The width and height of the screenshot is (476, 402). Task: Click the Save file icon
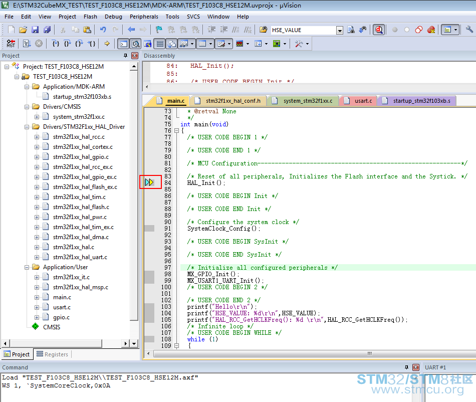35,30
